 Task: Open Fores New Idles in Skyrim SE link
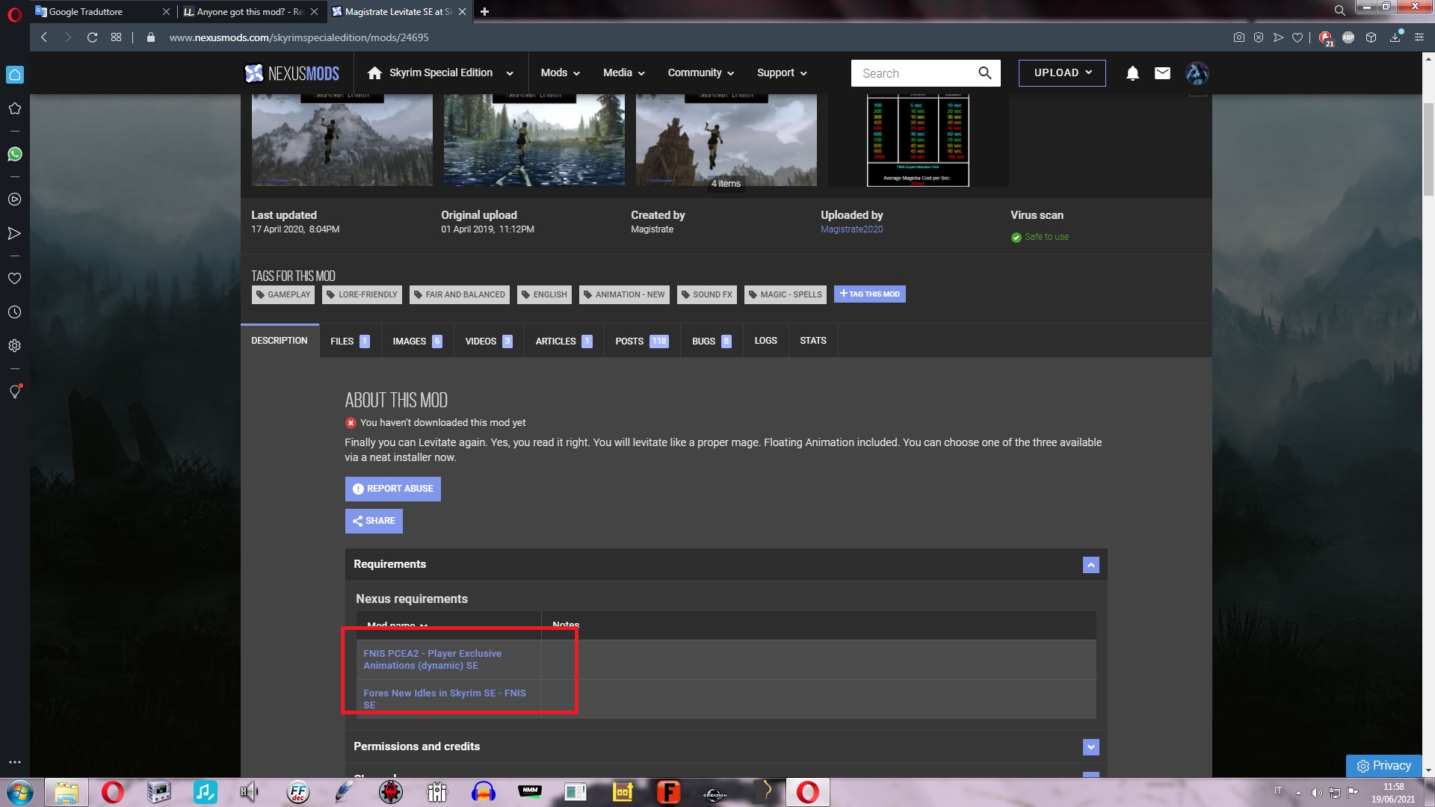tap(445, 699)
